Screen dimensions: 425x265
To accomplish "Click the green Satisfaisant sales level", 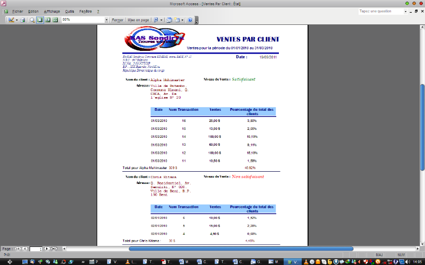I will point(243,79).
